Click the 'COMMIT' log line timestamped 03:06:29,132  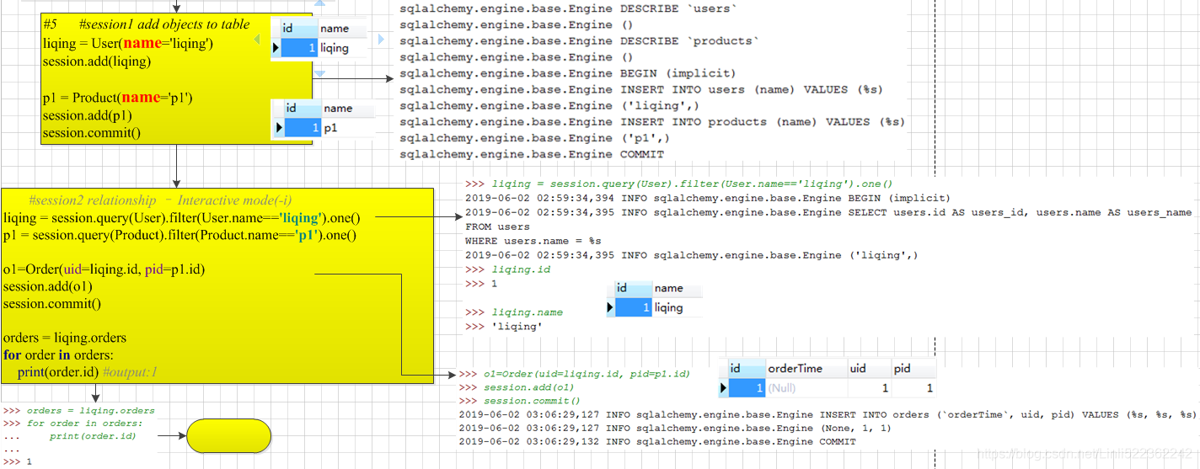657,441
